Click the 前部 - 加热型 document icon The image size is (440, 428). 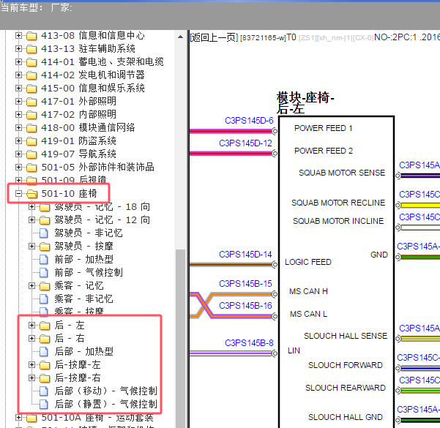pos(44,260)
